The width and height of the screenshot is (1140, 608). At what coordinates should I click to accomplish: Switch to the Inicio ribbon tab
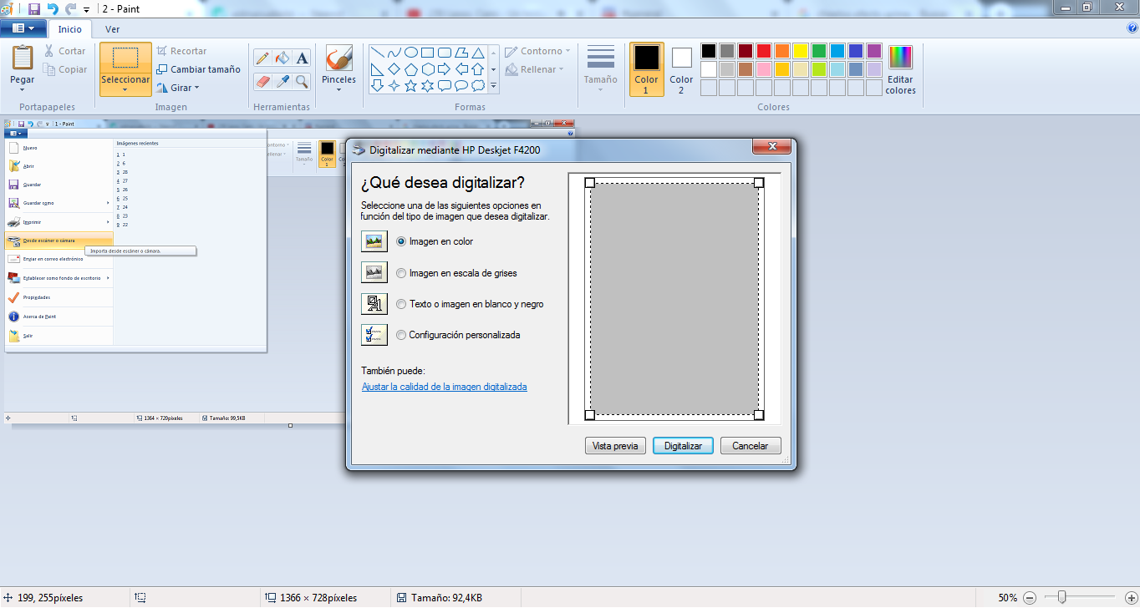tap(70, 29)
